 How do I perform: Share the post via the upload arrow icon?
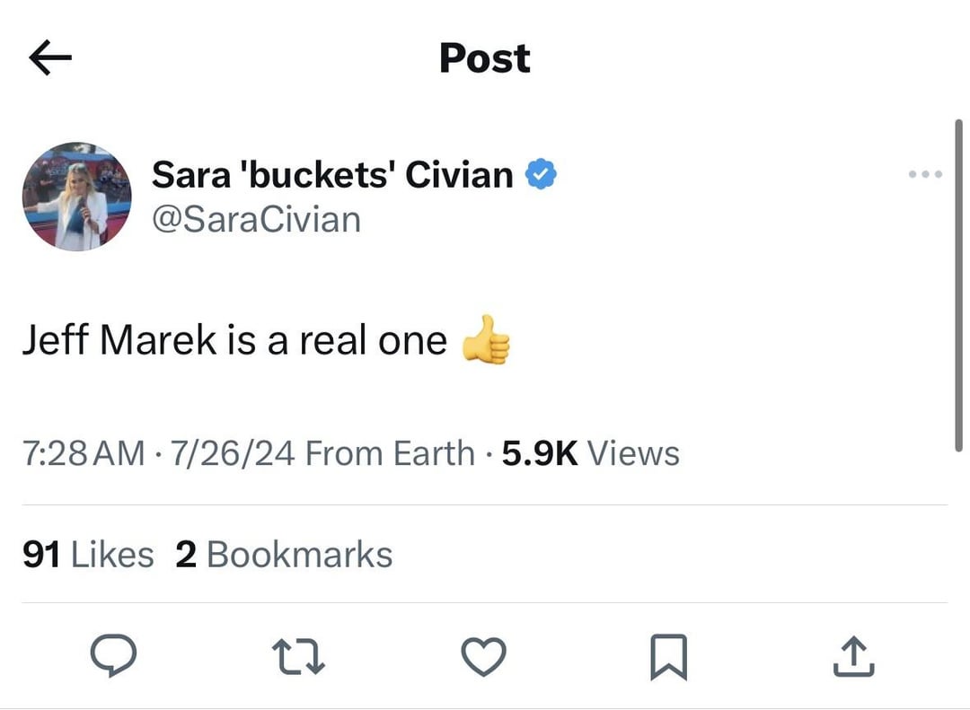pyautogui.click(x=854, y=656)
